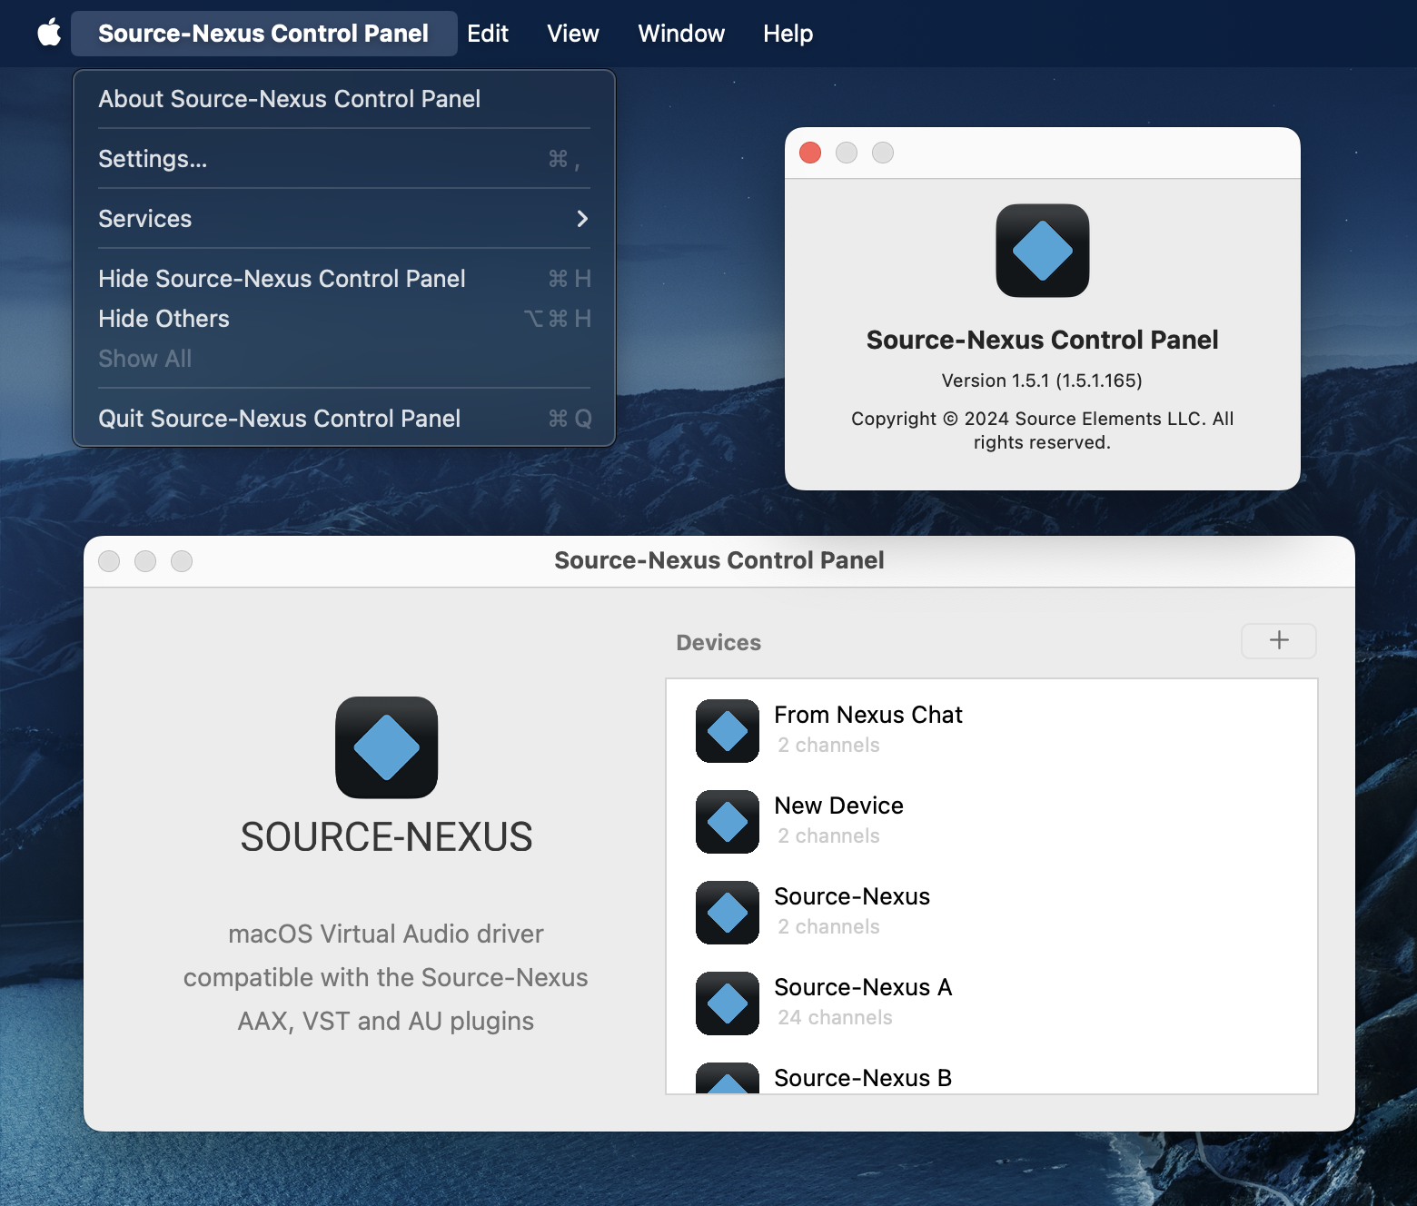Click the From Nexus Chat device icon
The image size is (1417, 1206).
[x=727, y=731]
